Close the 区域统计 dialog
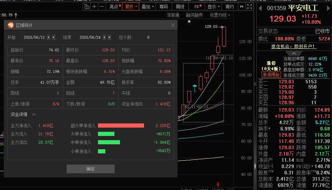The image size is (332, 190). (x=173, y=25)
